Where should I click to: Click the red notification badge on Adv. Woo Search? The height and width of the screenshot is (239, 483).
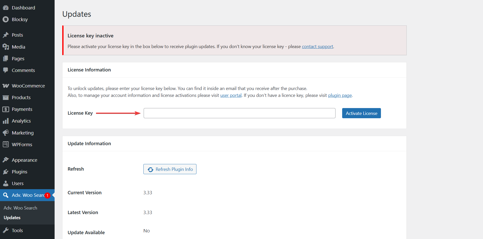point(47,195)
